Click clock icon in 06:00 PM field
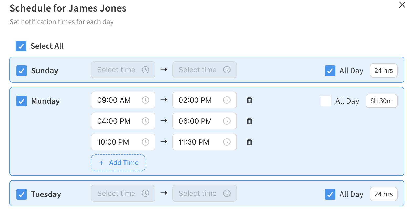Image resolution: width=407 pixels, height=210 pixels. 227,121
